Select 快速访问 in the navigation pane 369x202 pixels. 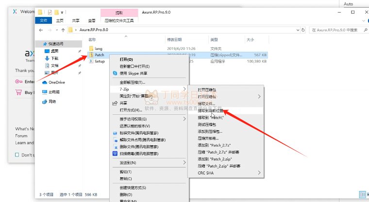coord(55,44)
